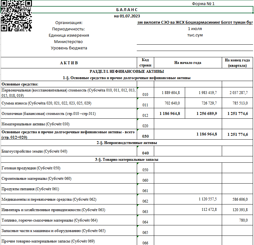The height and width of the screenshot is (245, 254).
Task: Click the 'Периодичность:' label
Action: click(x=68, y=29)
